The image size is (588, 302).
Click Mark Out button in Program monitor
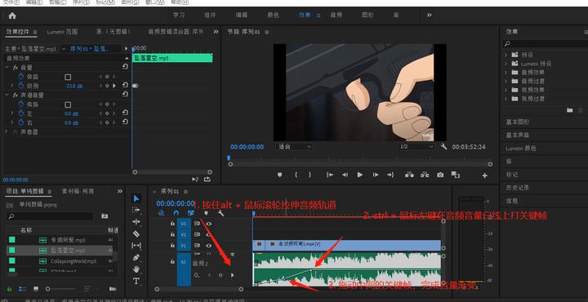coord(310,175)
